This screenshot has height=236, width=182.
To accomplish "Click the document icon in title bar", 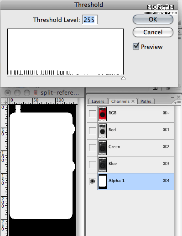I will pos(36,92).
